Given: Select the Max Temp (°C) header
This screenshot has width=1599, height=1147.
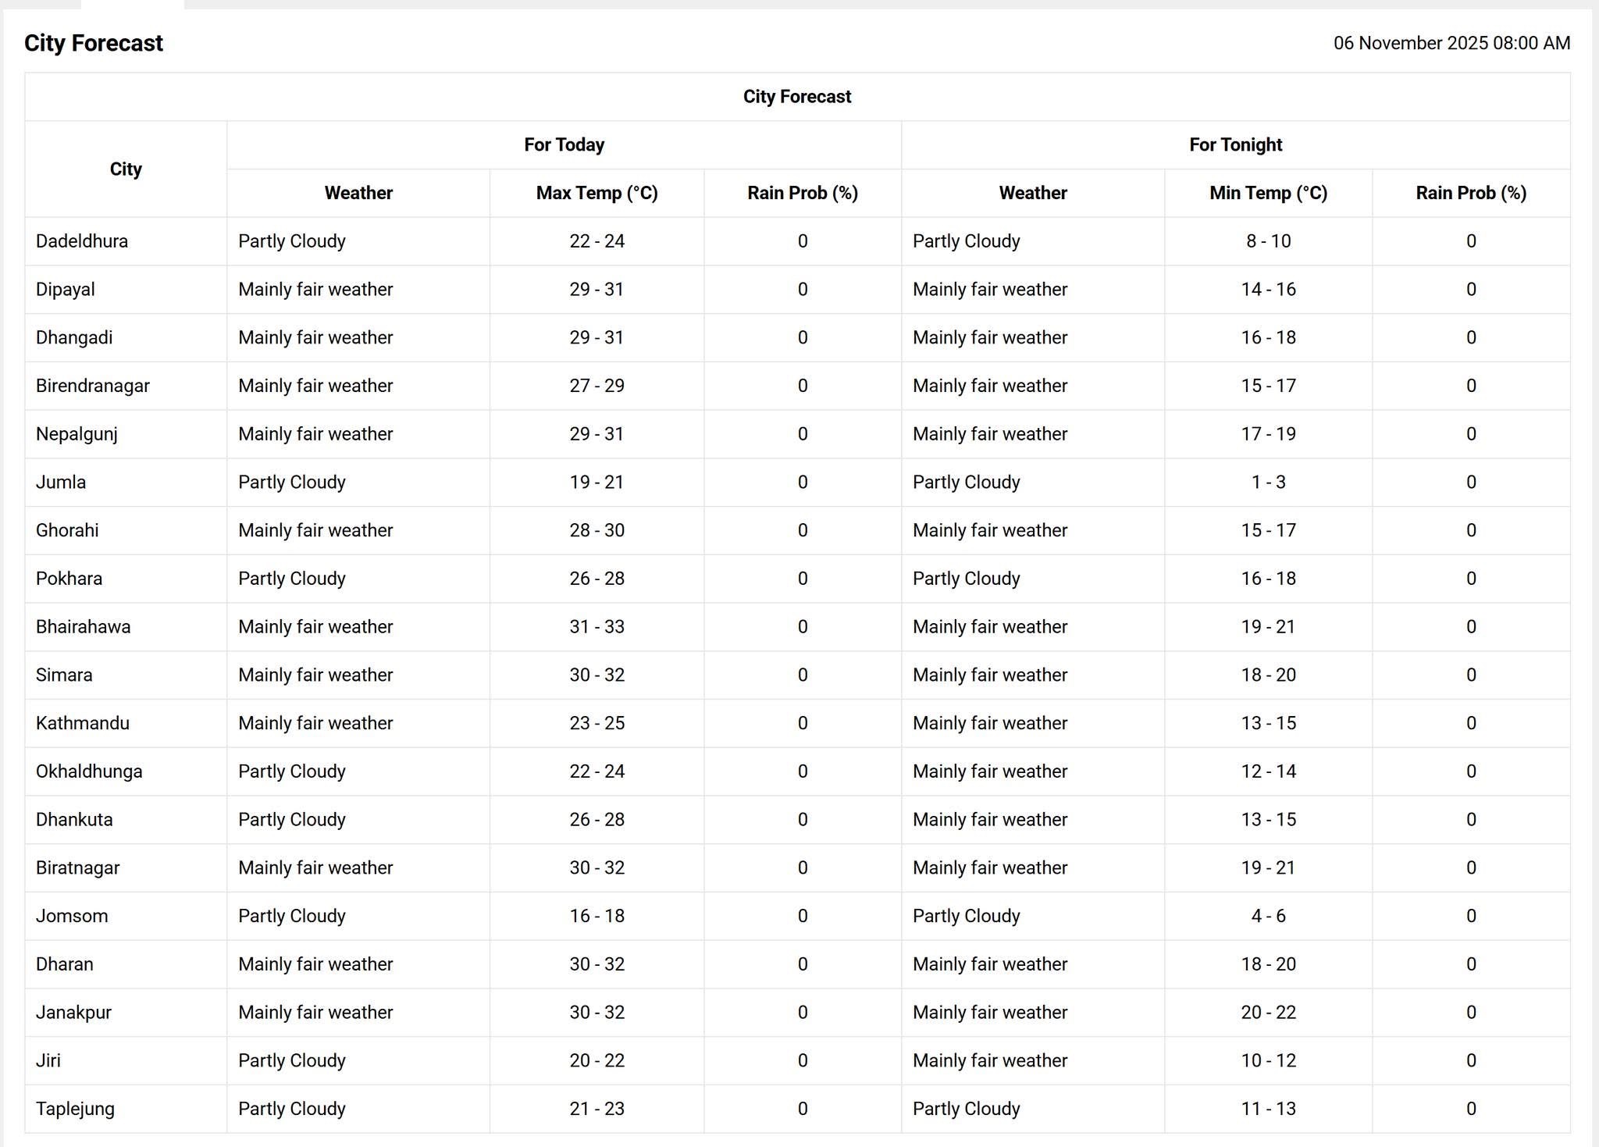Looking at the screenshot, I should coord(597,193).
